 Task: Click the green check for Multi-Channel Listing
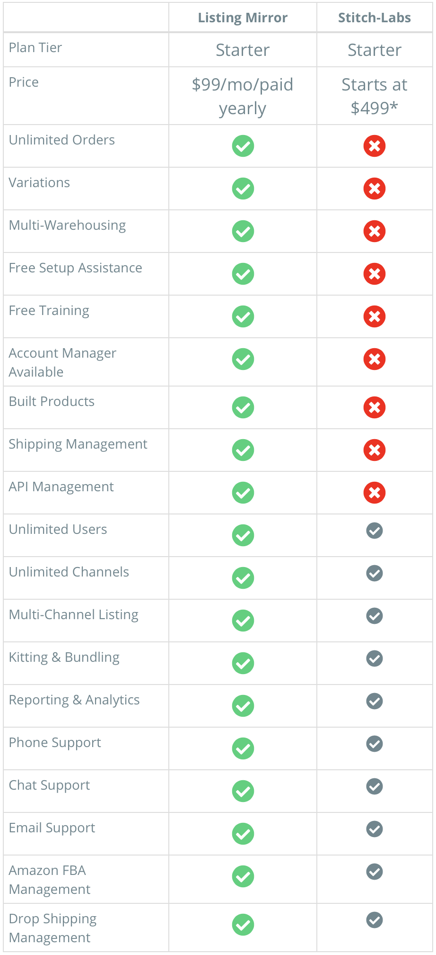click(x=243, y=621)
